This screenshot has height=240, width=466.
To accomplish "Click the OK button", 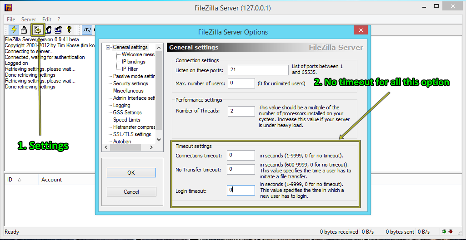I will [131, 173].
